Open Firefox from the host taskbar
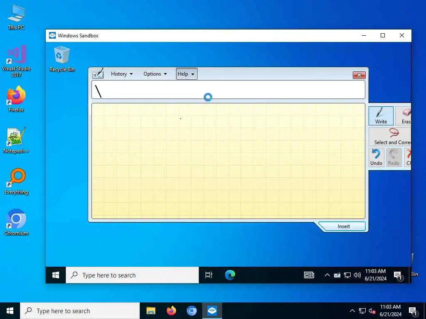Screen dimensions: 426x319 [x=171, y=311]
